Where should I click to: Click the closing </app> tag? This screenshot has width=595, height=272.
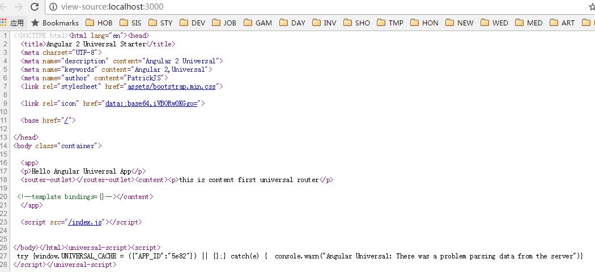pos(32,205)
